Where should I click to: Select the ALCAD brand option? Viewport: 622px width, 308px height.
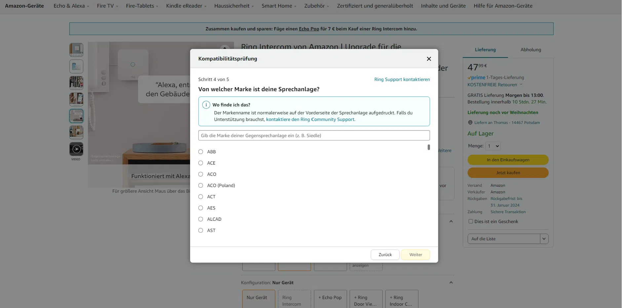pyautogui.click(x=201, y=219)
